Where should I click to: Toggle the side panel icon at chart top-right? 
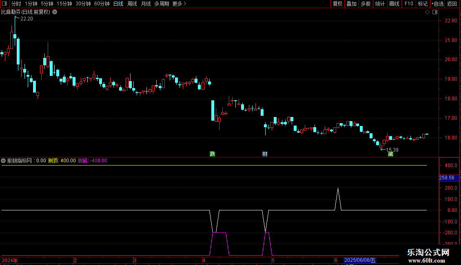434,12
